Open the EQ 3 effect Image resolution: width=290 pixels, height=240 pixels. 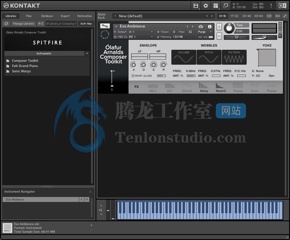point(153,88)
